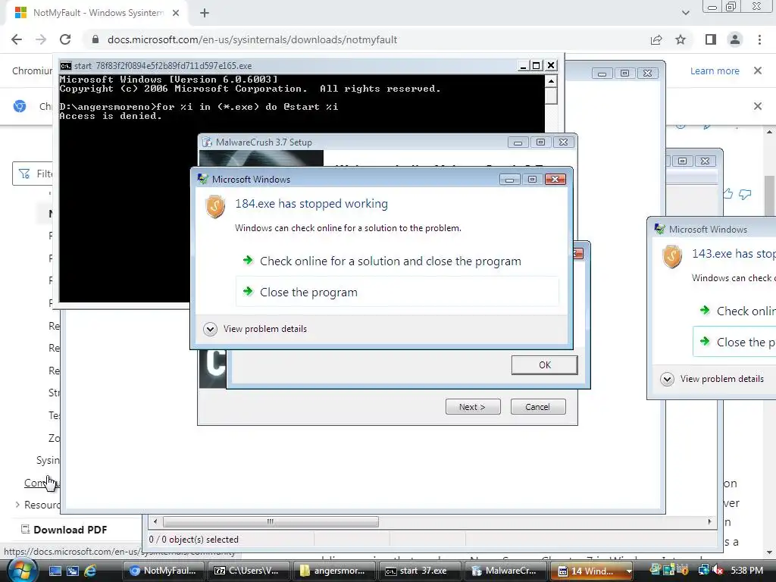Screen dimensions: 776x582
Task: Close the NotMyFault browser tab
Action: pyautogui.click(x=176, y=13)
